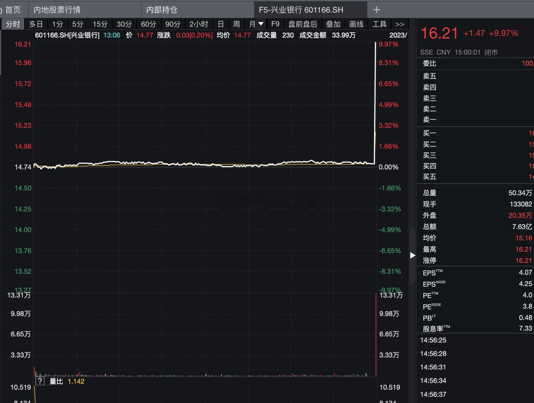The width and height of the screenshot is (534, 403).
Task: Click the price spike at market close
Action: 375,103
